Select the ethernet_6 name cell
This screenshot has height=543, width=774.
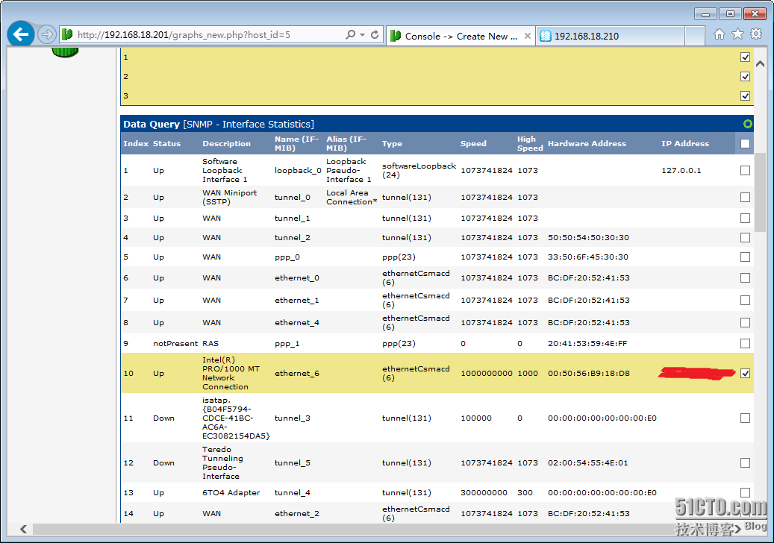(297, 374)
